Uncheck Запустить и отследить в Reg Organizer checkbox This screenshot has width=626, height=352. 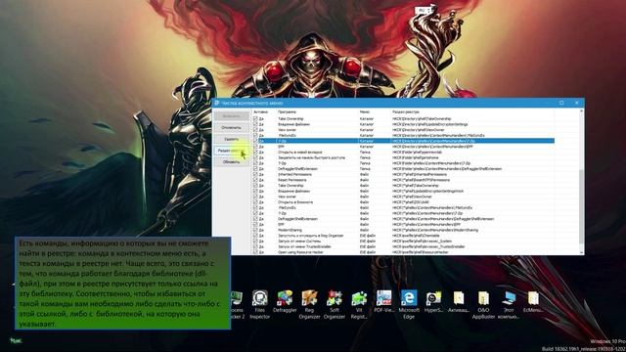(255, 236)
